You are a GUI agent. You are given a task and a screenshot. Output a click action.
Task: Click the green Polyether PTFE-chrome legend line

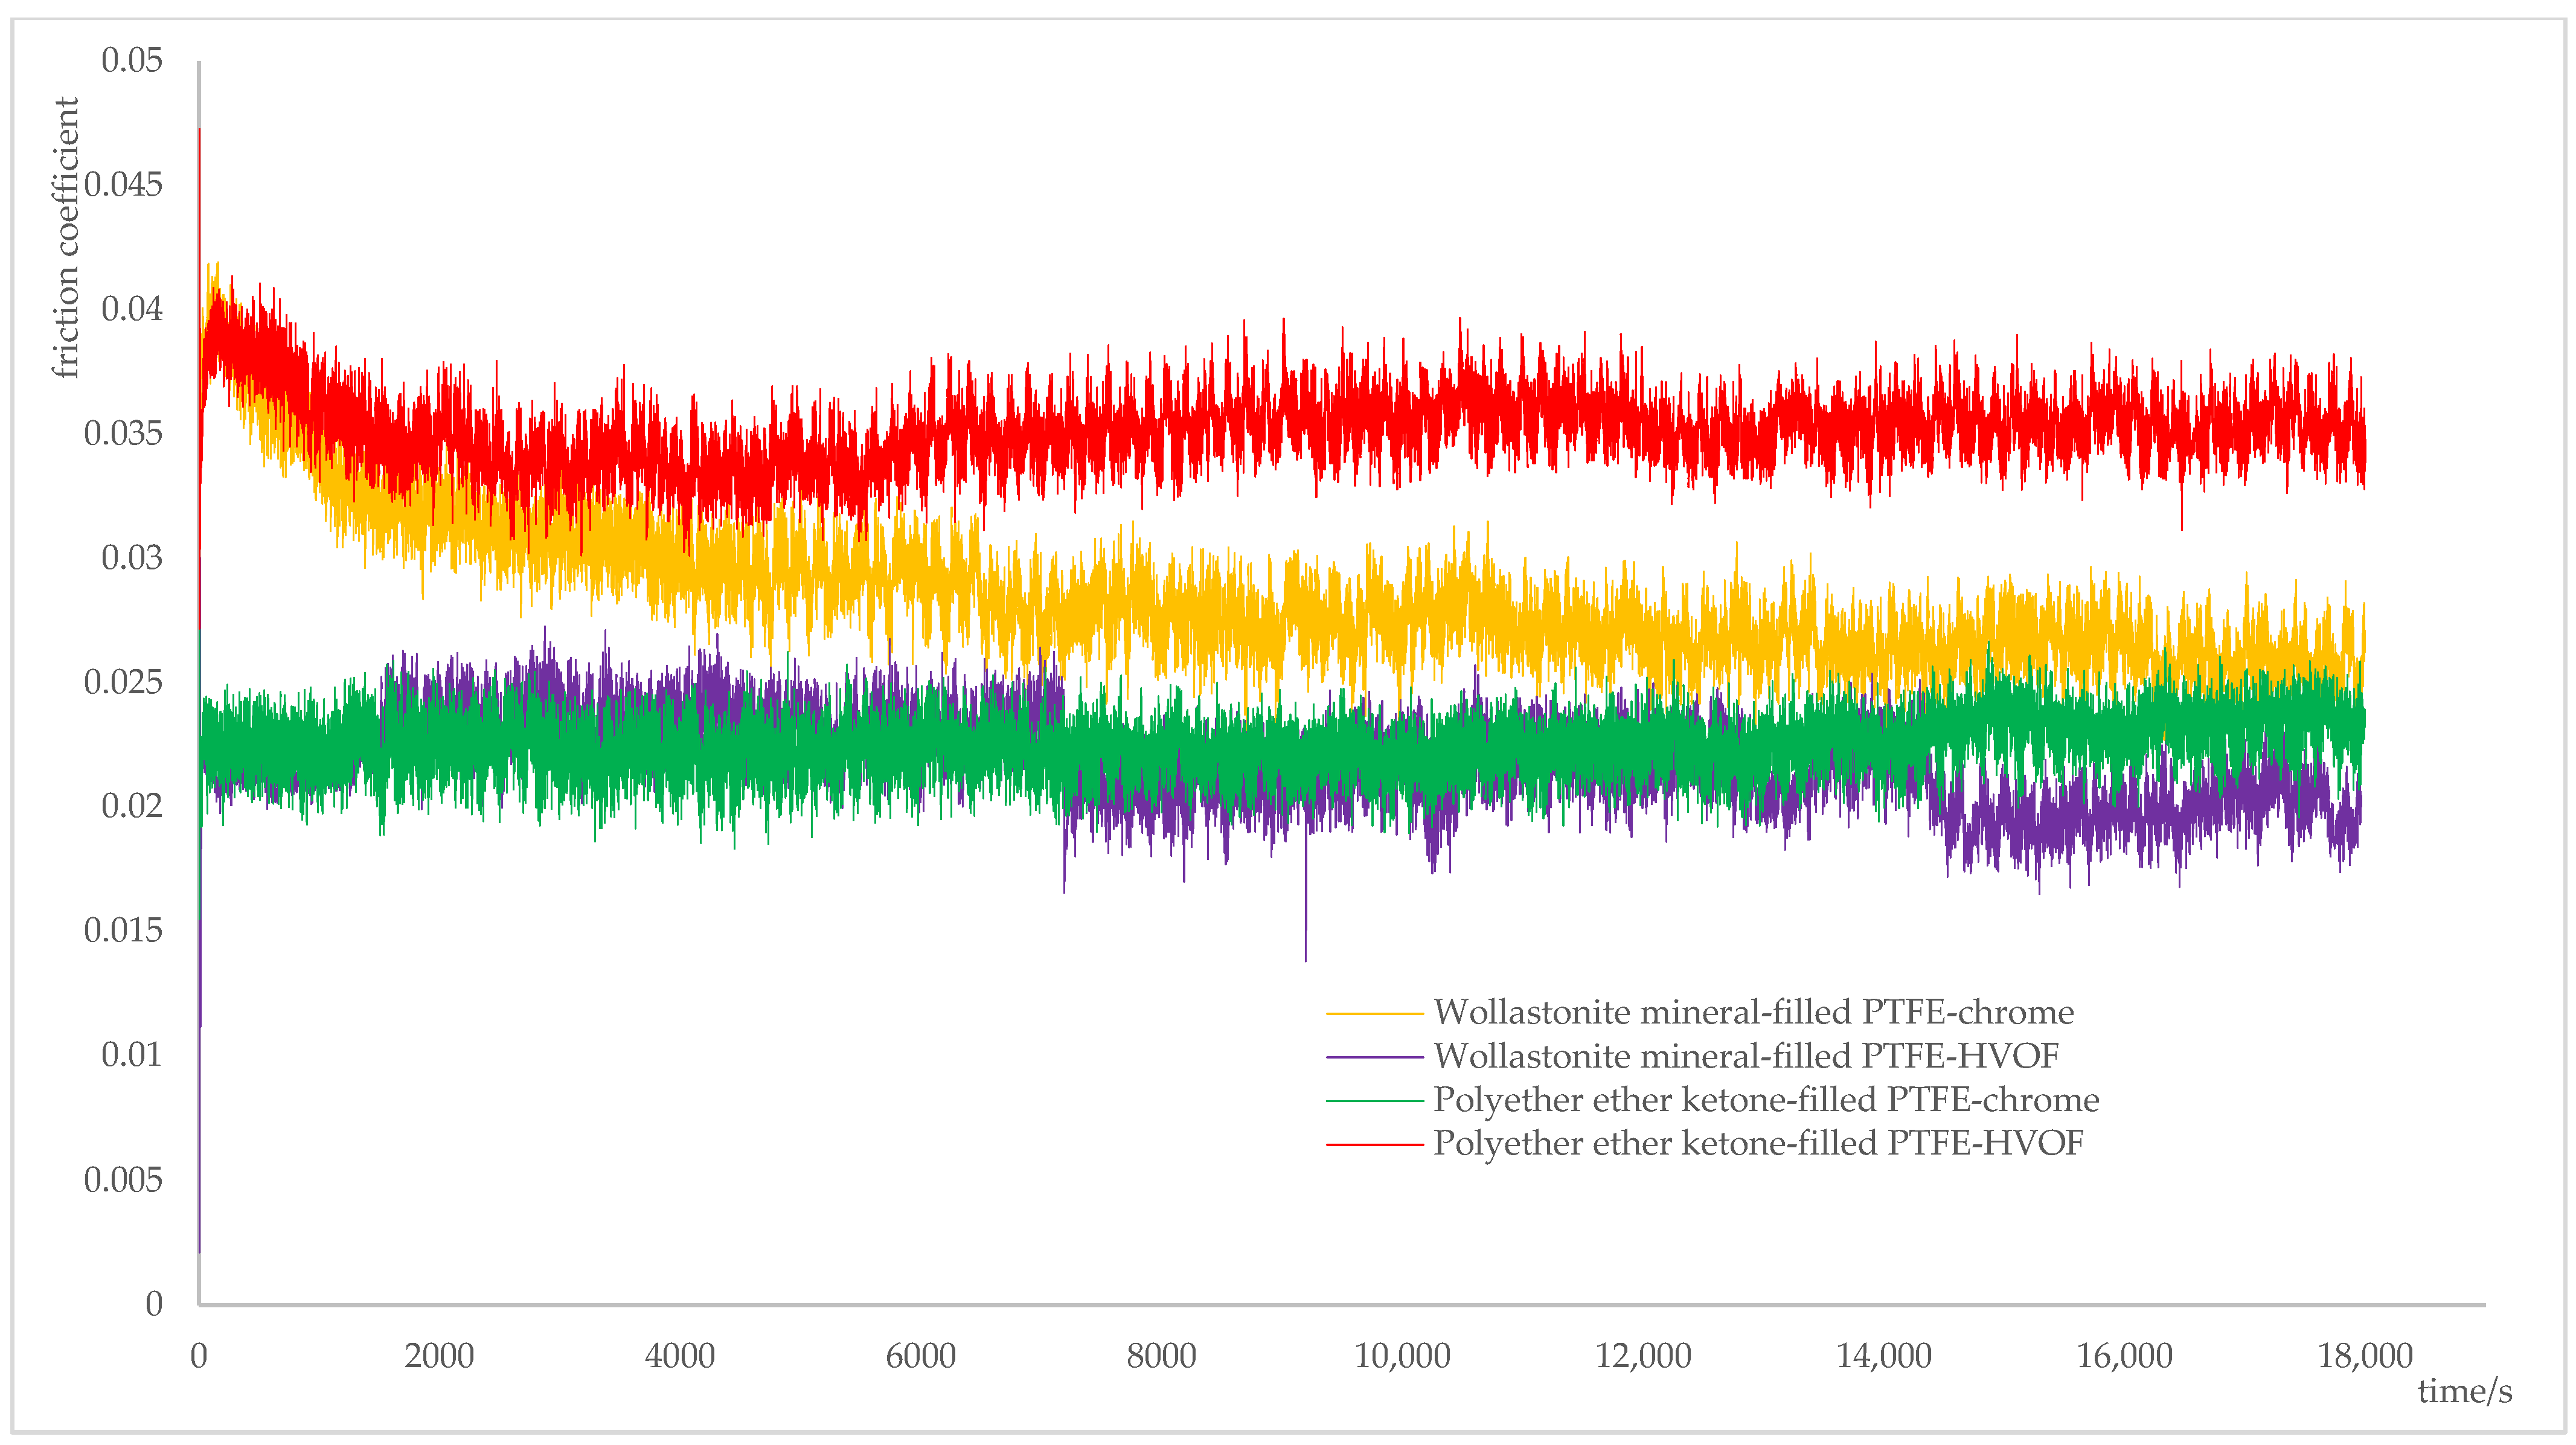tap(1374, 1100)
